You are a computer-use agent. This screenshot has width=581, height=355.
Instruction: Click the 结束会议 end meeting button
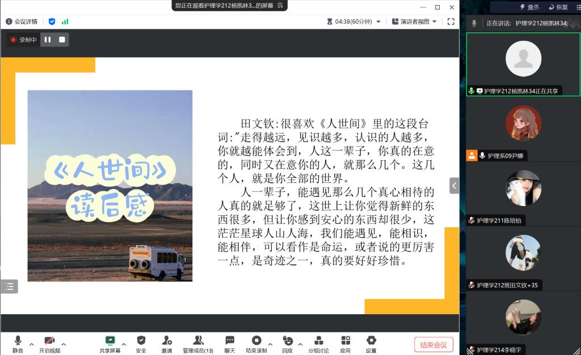433,344
